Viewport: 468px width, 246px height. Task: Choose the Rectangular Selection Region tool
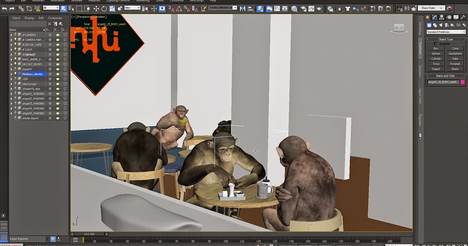point(79,8)
